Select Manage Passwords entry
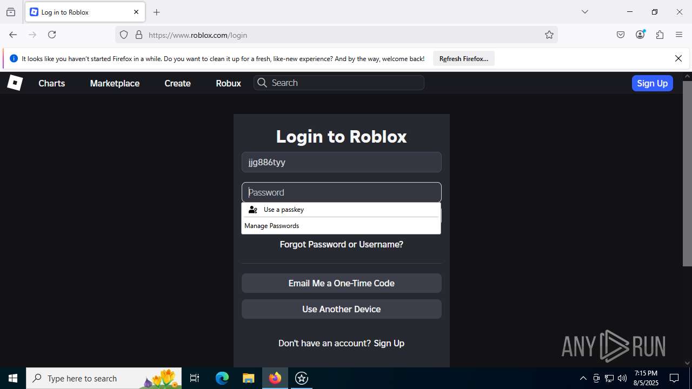Viewport: 692px width, 389px height. (x=341, y=226)
